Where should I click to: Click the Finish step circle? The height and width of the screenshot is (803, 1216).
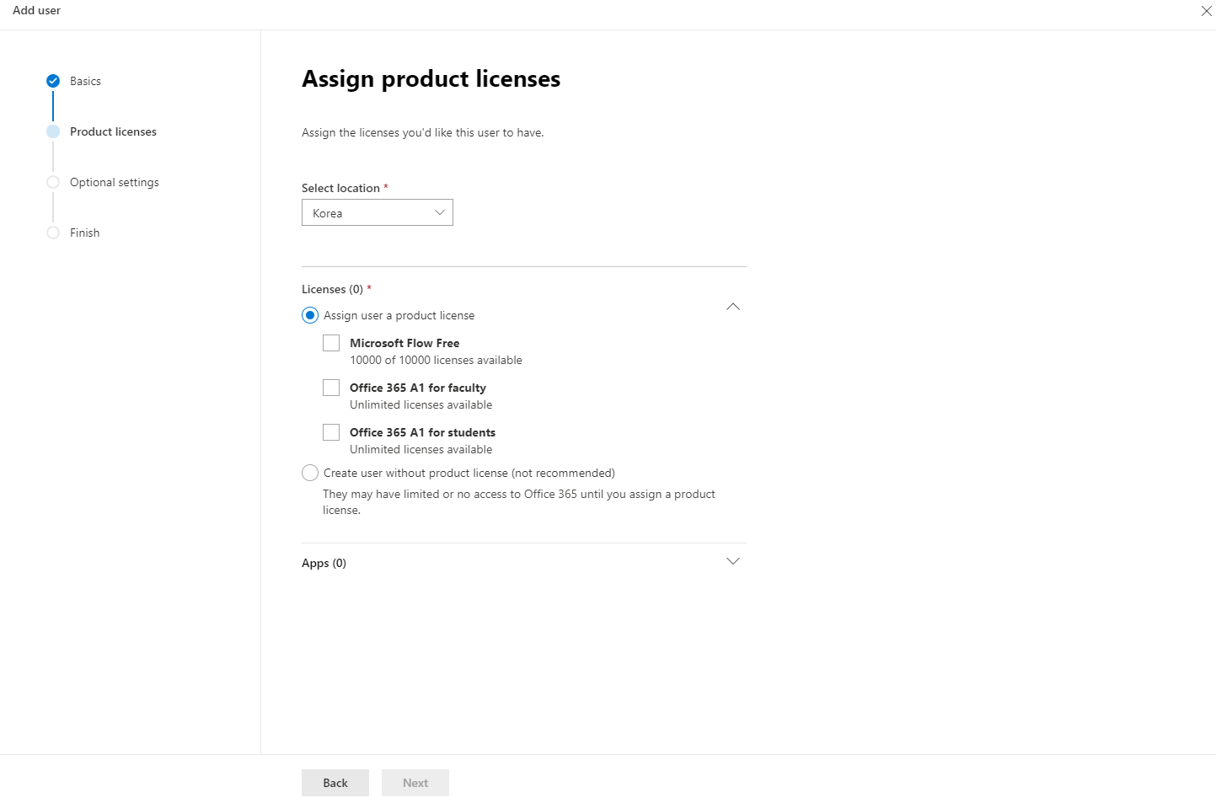[53, 233]
